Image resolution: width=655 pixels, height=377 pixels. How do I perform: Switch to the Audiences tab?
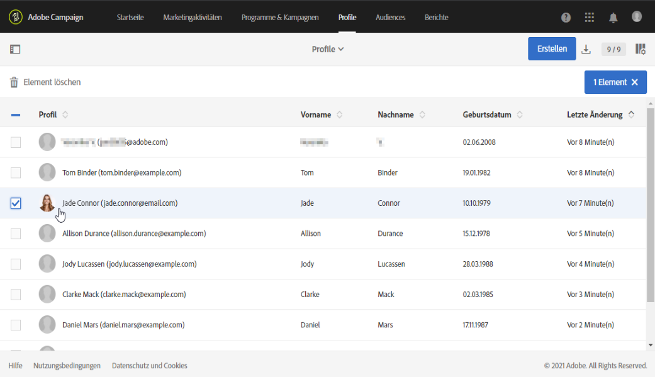coord(390,18)
